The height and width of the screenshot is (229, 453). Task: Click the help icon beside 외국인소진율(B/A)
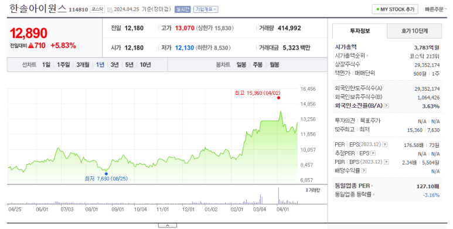386,106
